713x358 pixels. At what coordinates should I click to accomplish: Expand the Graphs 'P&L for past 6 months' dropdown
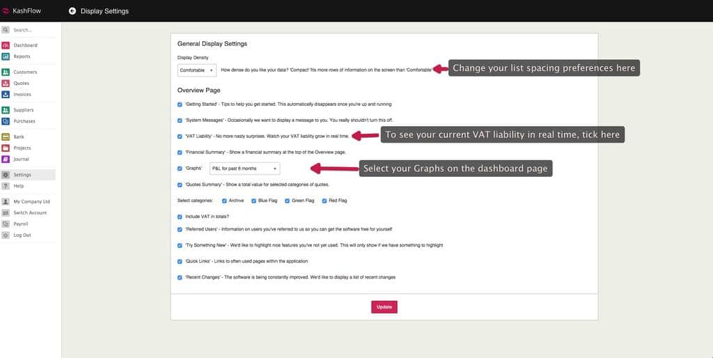[x=244, y=169]
